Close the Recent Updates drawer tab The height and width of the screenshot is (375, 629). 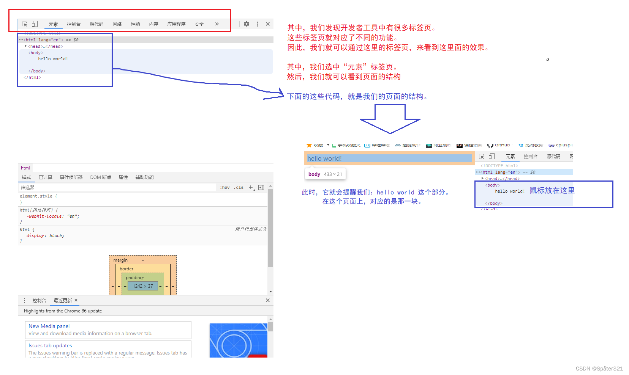click(x=76, y=300)
